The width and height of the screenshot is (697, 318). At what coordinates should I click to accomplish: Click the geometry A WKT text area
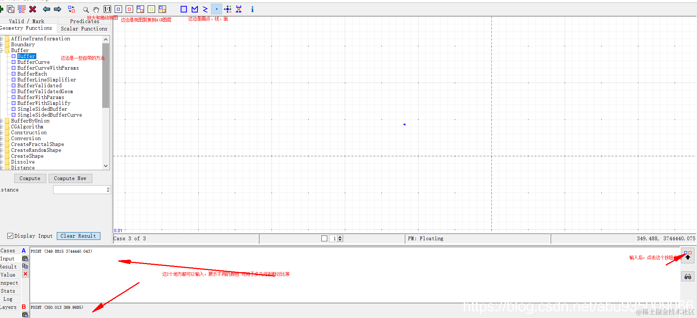tap(354, 275)
